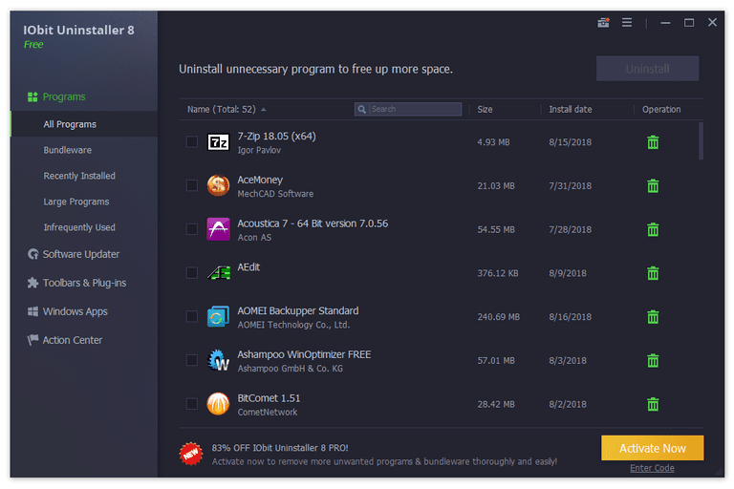Click the program list vertical scrollbar
Viewport: 734px width, 489px height.
(x=701, y=140)
